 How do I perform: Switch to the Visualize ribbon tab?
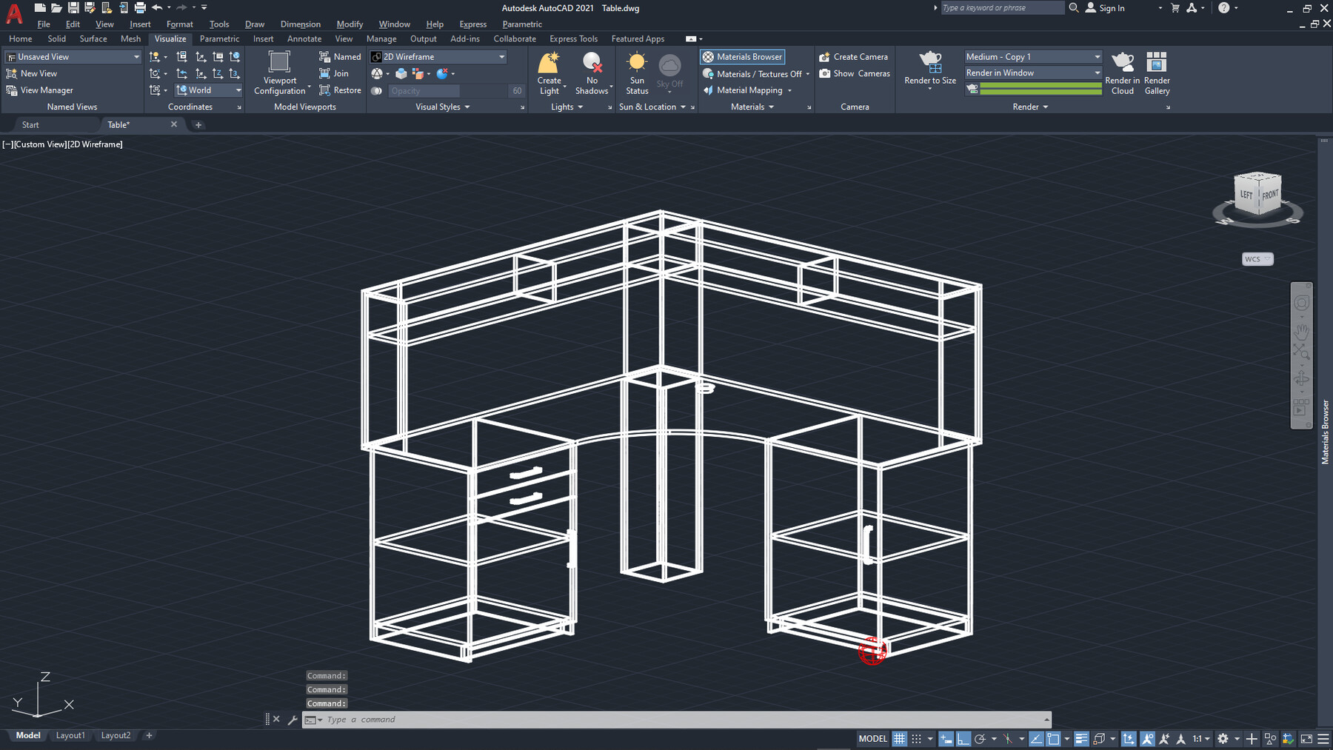coord(170,38)
